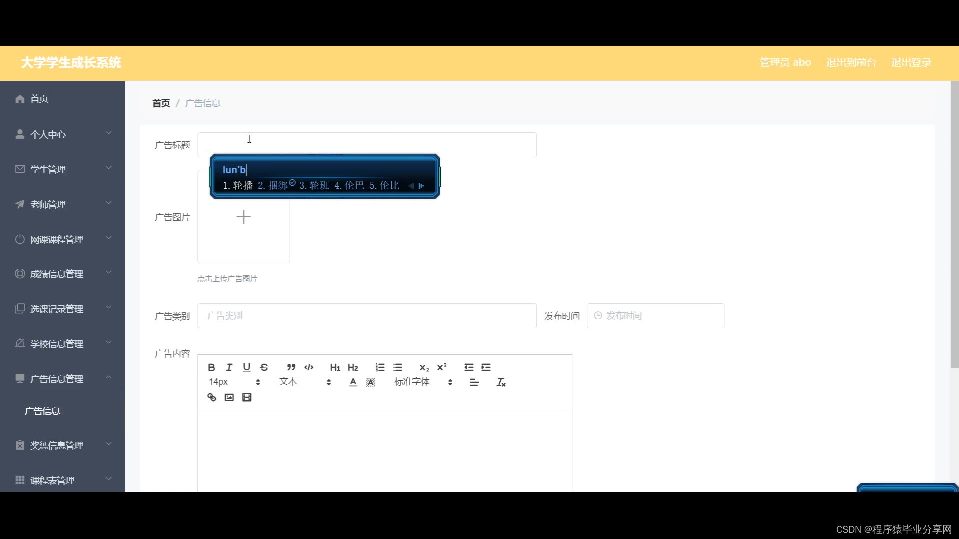Viewport: 959px width, 539px height.
Task: Insert a blockquote in editor
Action: (x=291, y=367)
